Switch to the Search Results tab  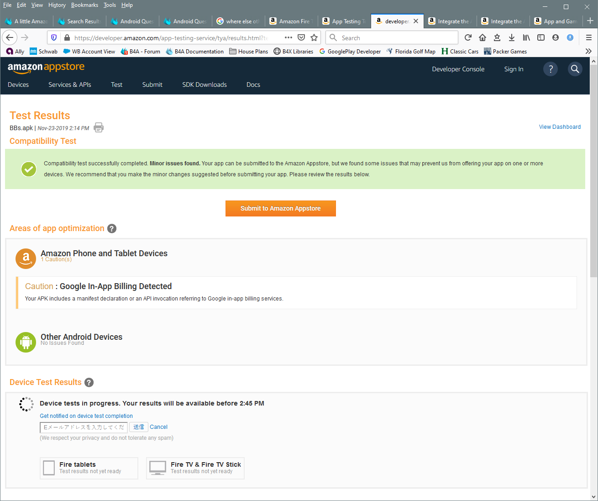(79, 21)
